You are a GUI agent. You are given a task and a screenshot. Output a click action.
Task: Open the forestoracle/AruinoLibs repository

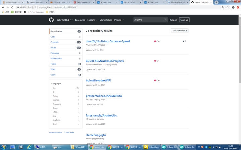pyautogui.click(x=101, y=116)
